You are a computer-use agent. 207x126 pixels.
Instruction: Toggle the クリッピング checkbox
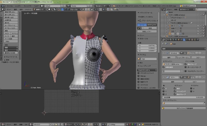(175, 91)
